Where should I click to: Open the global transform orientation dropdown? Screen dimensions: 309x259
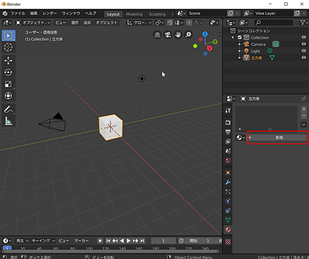139,23
